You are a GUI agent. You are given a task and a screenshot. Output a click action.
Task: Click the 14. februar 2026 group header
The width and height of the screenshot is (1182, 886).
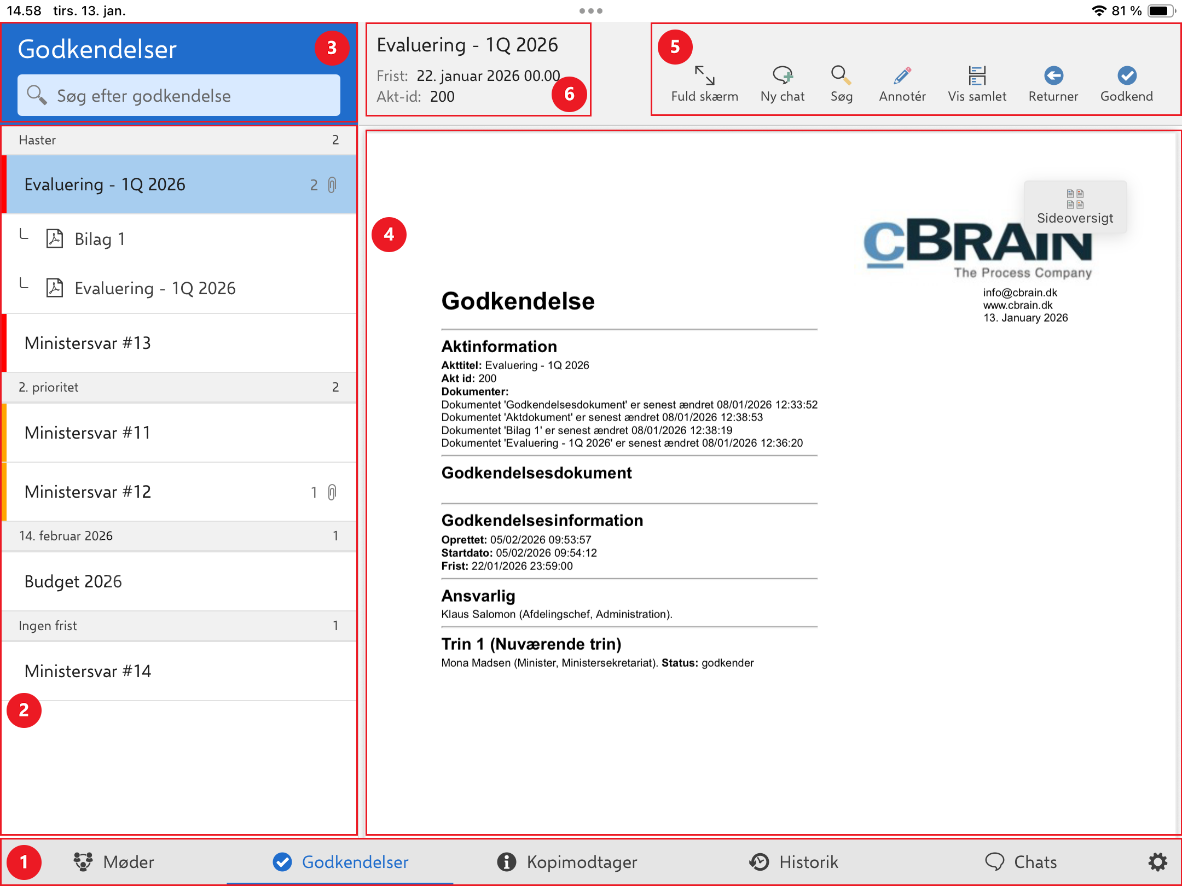(x=179, y=536)
